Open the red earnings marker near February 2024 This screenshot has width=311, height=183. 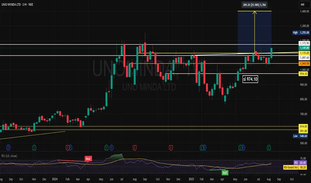coord(67,148)
